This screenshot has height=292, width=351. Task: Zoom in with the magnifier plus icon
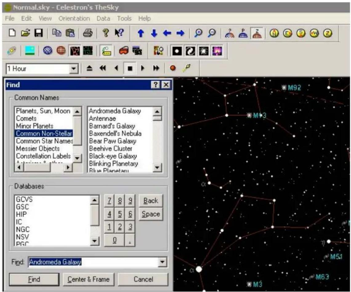[198, 33]
